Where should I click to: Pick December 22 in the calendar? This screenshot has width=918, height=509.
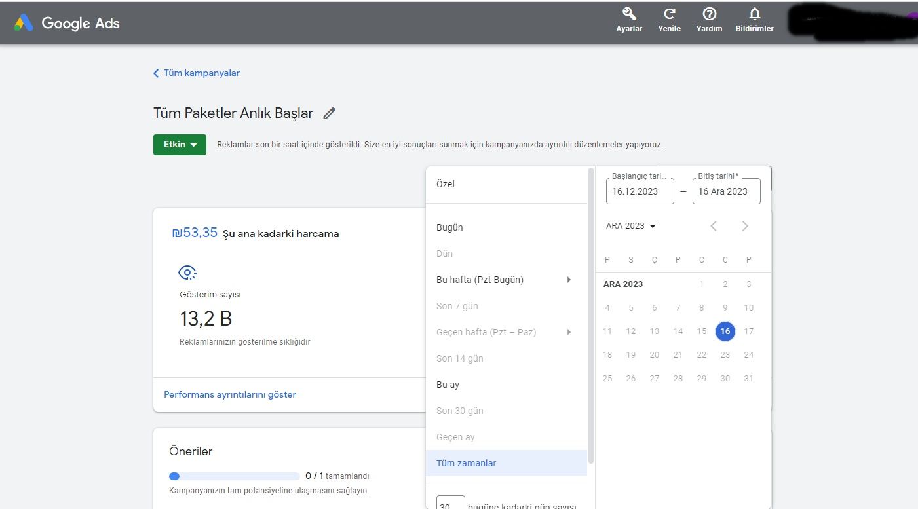(x=702, y=355)
